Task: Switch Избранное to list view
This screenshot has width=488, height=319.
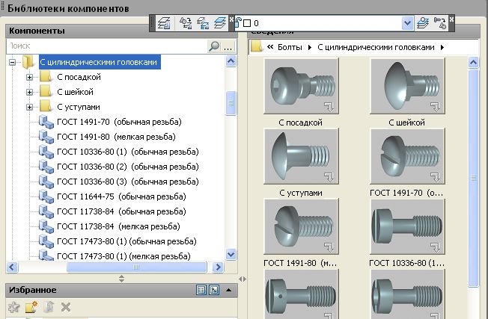Action: click(201, 290)
